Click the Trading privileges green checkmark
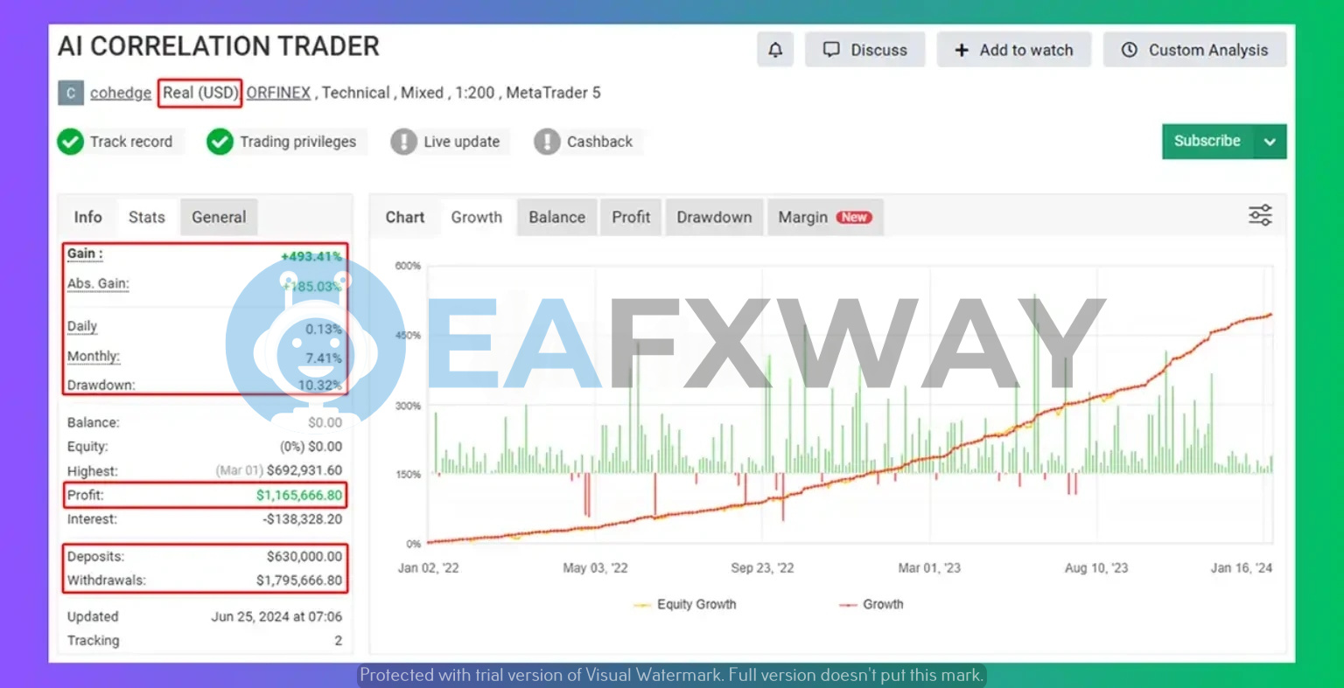This screenshot has height=688, width=1344. [220, 142]
